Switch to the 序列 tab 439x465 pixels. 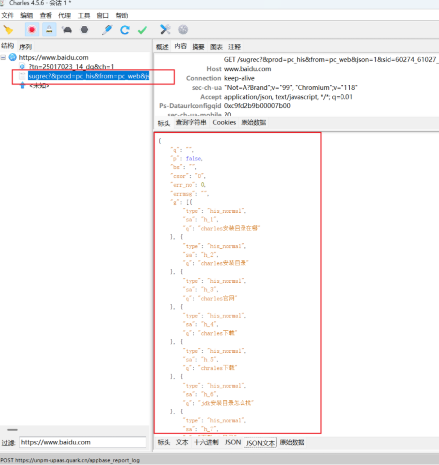(26, 47)
